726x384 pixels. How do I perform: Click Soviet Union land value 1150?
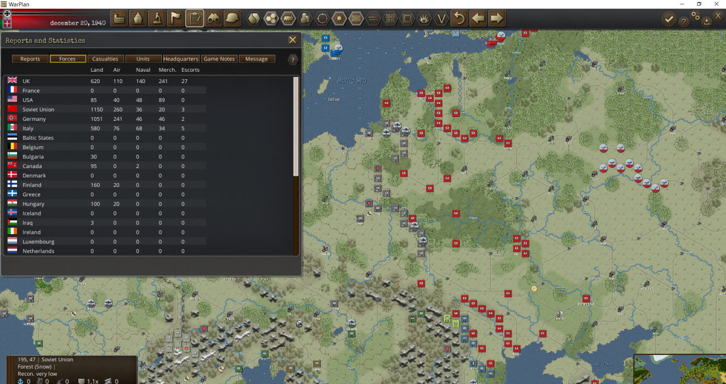(98, 110)
